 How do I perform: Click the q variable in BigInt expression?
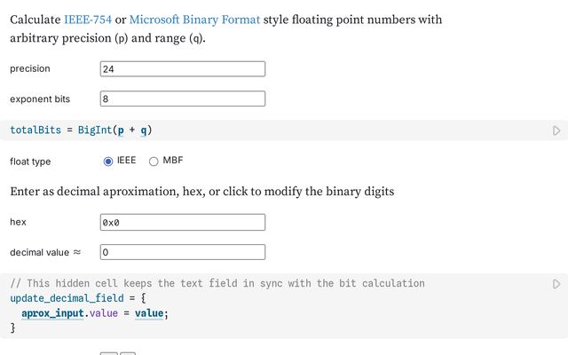point(143,130)
